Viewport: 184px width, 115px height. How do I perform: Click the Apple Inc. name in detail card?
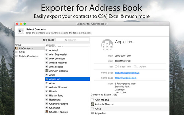(124, 42)
